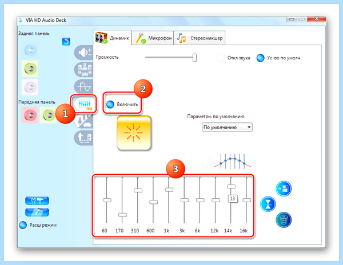The image size is (343, 265).
Task: Click the blue refresh arrow icon
Action: 66,42
